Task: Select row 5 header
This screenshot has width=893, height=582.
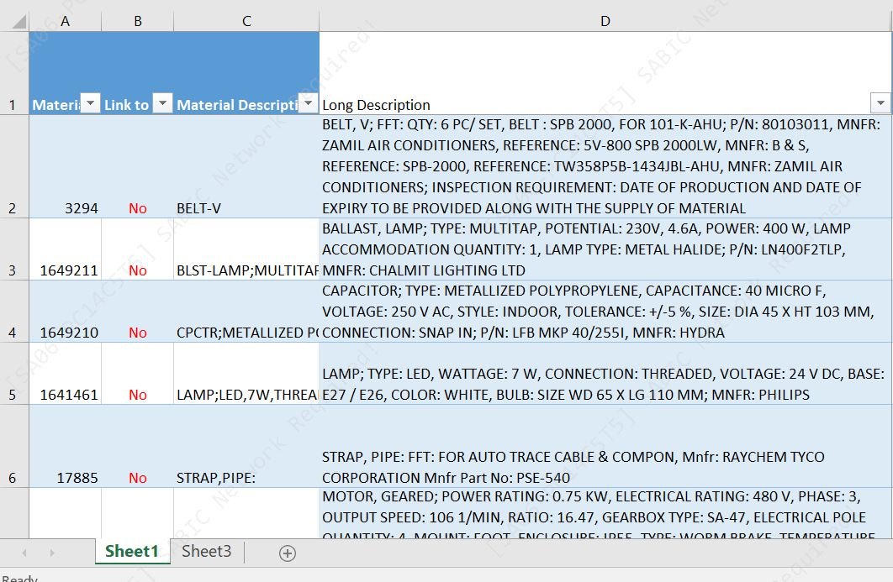Action: [14, 373]
